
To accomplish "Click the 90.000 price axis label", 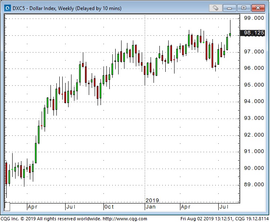I will click(254, 168).
